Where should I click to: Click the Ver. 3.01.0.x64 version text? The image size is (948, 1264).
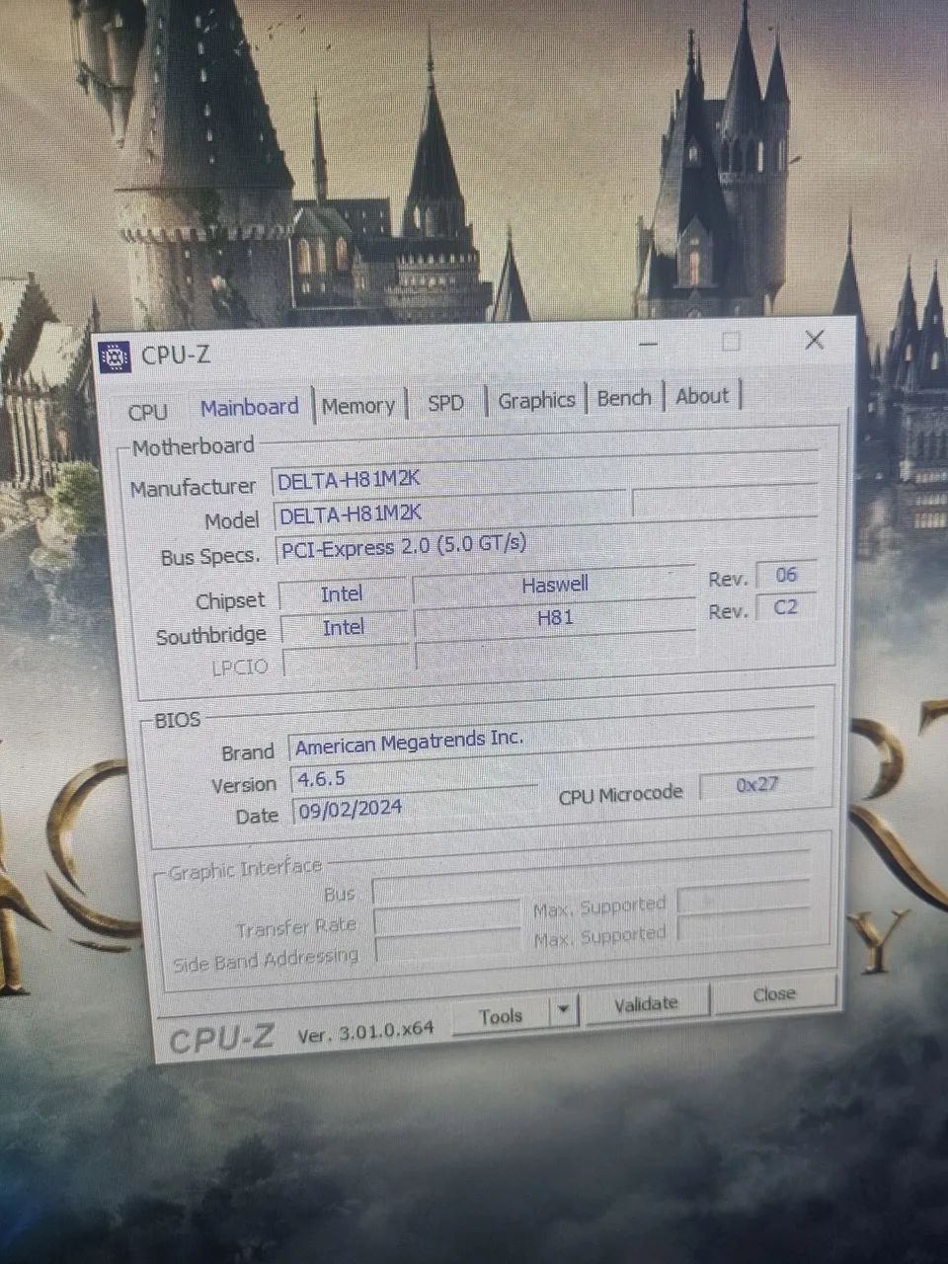point(365,1032)
